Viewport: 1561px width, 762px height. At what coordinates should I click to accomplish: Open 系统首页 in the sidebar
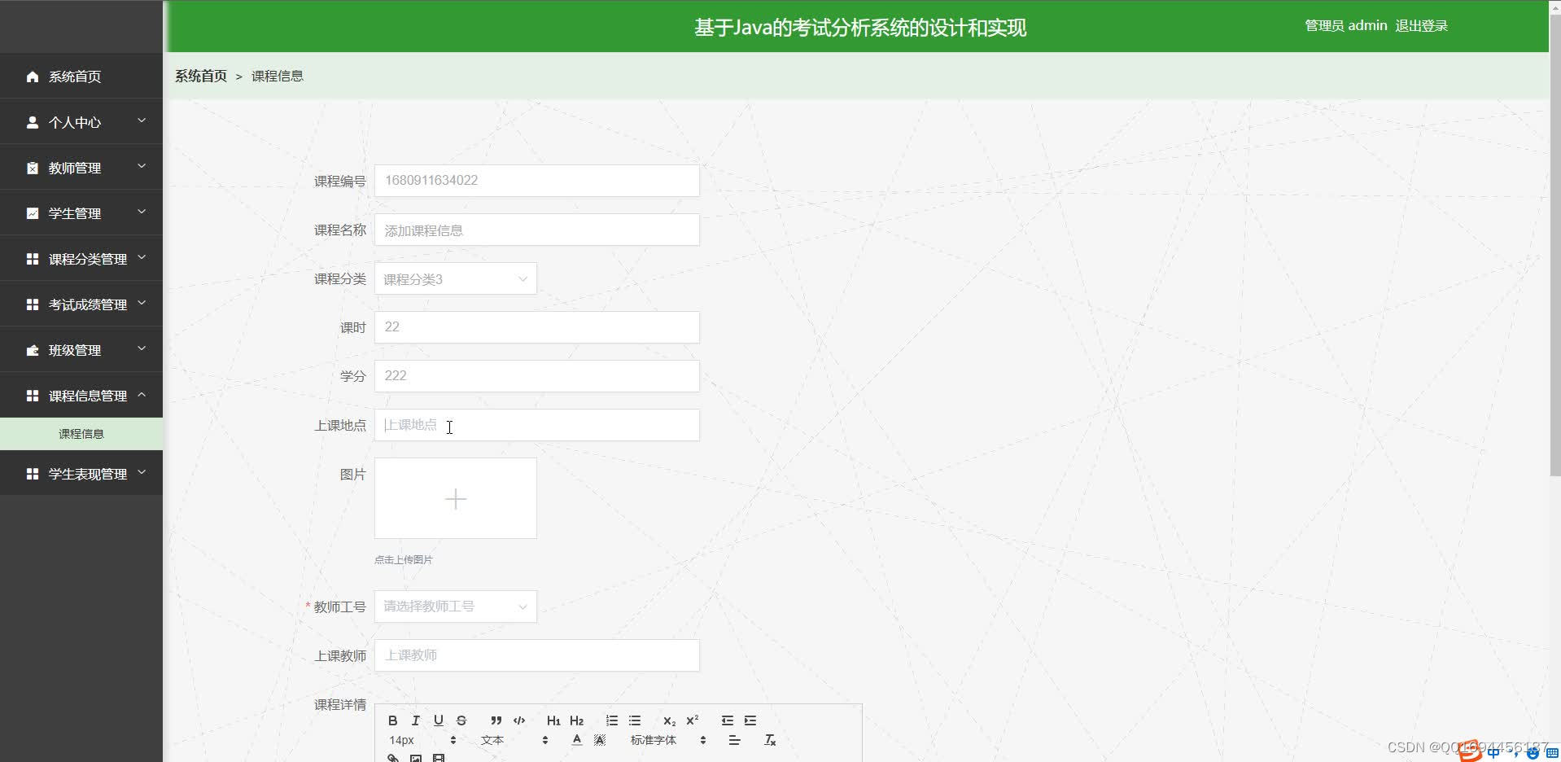(81, 77)
